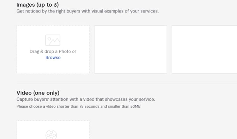The width and height of the screenshot is (237, 139).
Task: Click the center hole of the film reel icon
Action: point(51,136)
